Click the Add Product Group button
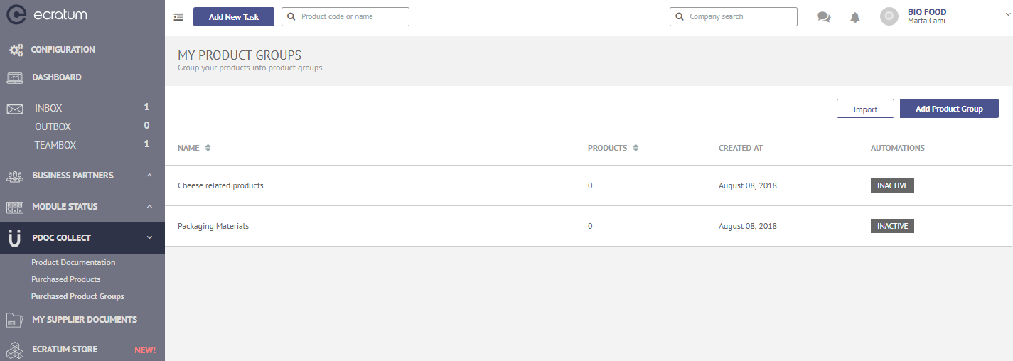The image size is (1013, 361). (x=949, y=109)
